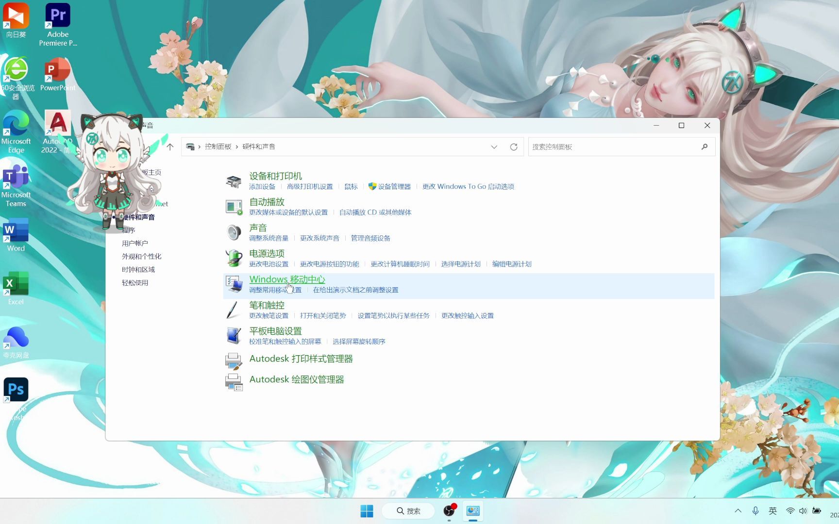Open the PowerPoint desktop shortcut
The height and width of the screenshot is (524, 839).
click(x=58, y=75)
